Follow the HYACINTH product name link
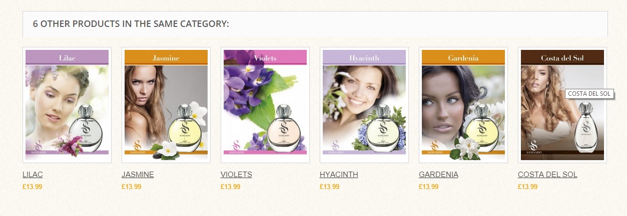Image resolution: width=627 pixels, height=216 pixels. pyautogui.click(x=339, y=175)
